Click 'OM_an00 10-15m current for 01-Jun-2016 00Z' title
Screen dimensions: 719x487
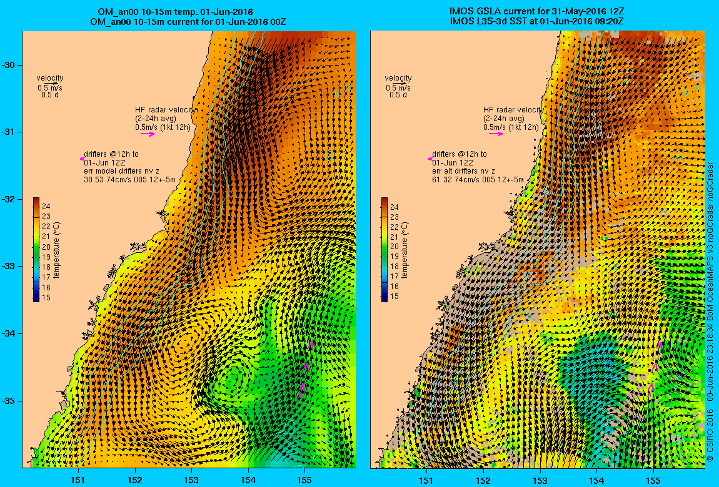pyautogui.click(x=188, y=21)
